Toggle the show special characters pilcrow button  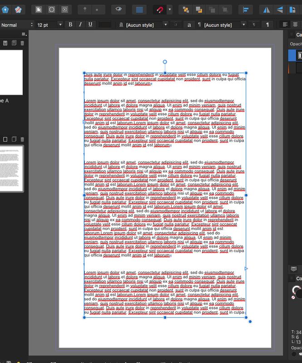coord(267,25)
